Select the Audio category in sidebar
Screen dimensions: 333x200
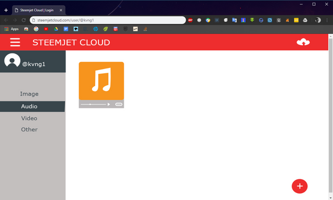pos(32,106)
